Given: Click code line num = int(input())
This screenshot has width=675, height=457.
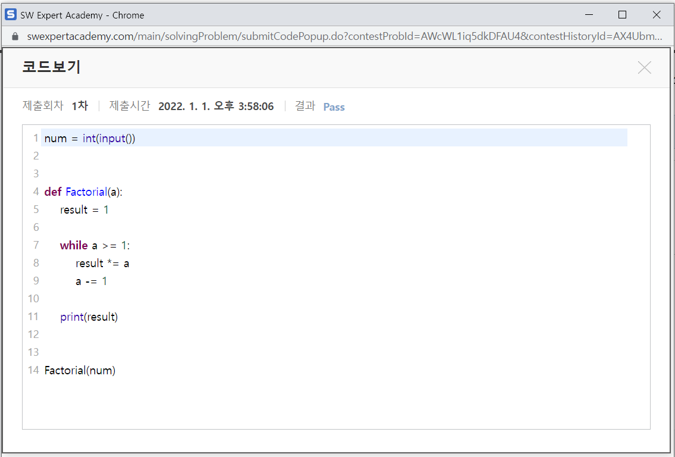Looking at the screenshot, I should pyautogui.click(x=90, y=138).
